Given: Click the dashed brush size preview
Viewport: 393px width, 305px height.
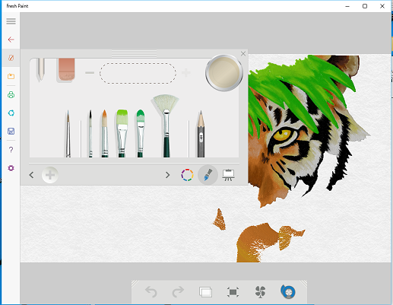Looking at the screenshot, I should [138, 73].
